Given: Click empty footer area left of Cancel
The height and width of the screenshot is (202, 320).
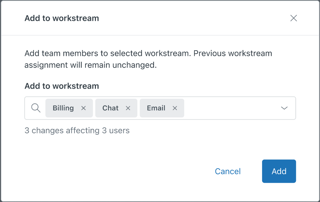Looking at the screenshot, I should [114, 171].
